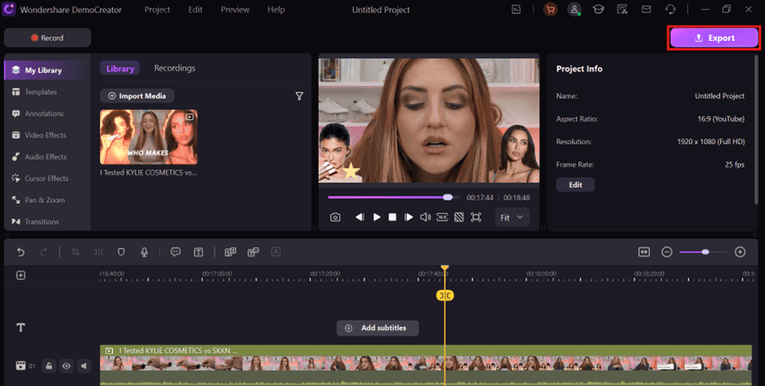Click the undo arrow icon

click(x=21, y=253)
